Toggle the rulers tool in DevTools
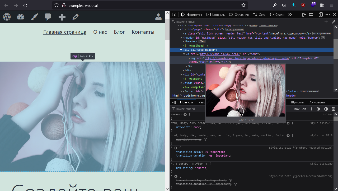The width and height of the screenshot is (338, 191). click(304, 14)
